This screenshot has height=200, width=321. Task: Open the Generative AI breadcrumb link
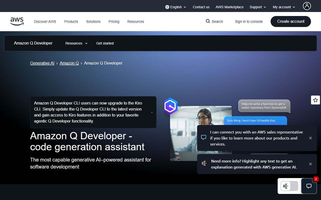(x=42, y=63)
